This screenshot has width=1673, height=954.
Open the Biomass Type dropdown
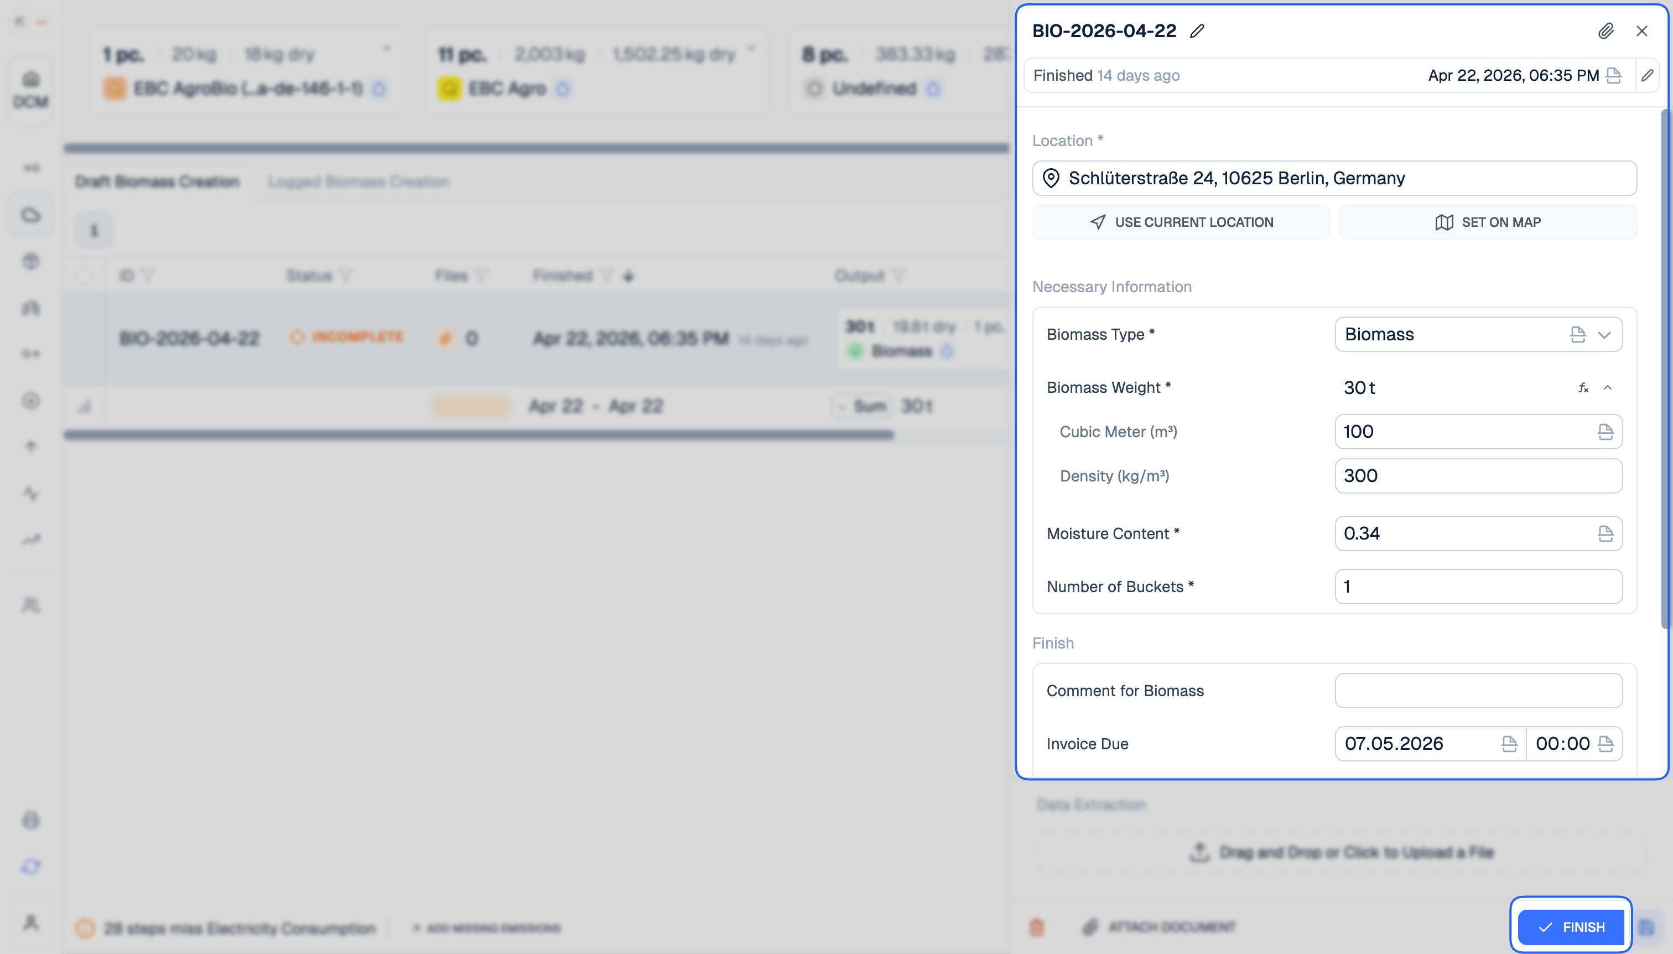(1603, 335)
